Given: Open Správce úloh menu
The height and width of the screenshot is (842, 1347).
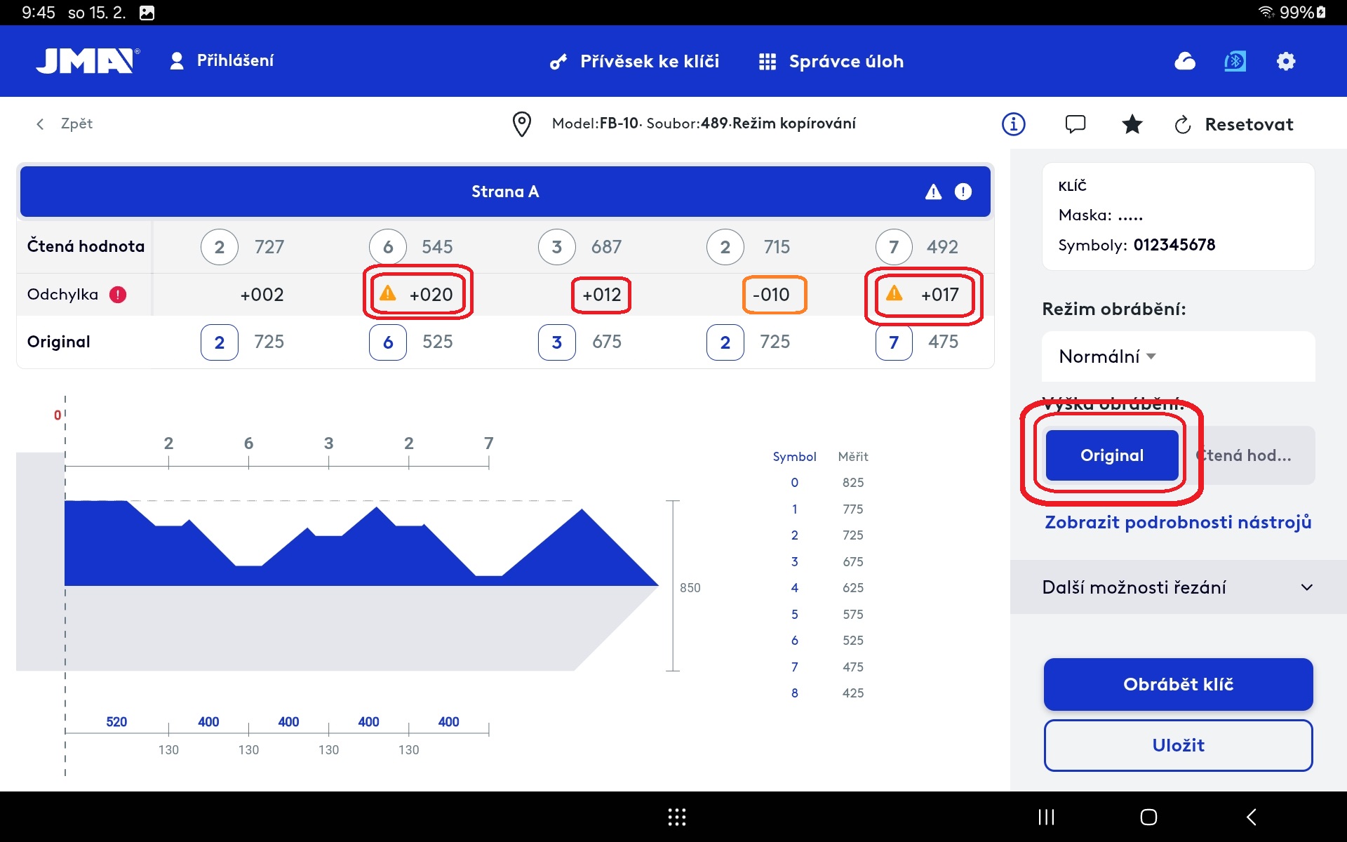Looking at the screenshot, I should [x=831, y=62].
